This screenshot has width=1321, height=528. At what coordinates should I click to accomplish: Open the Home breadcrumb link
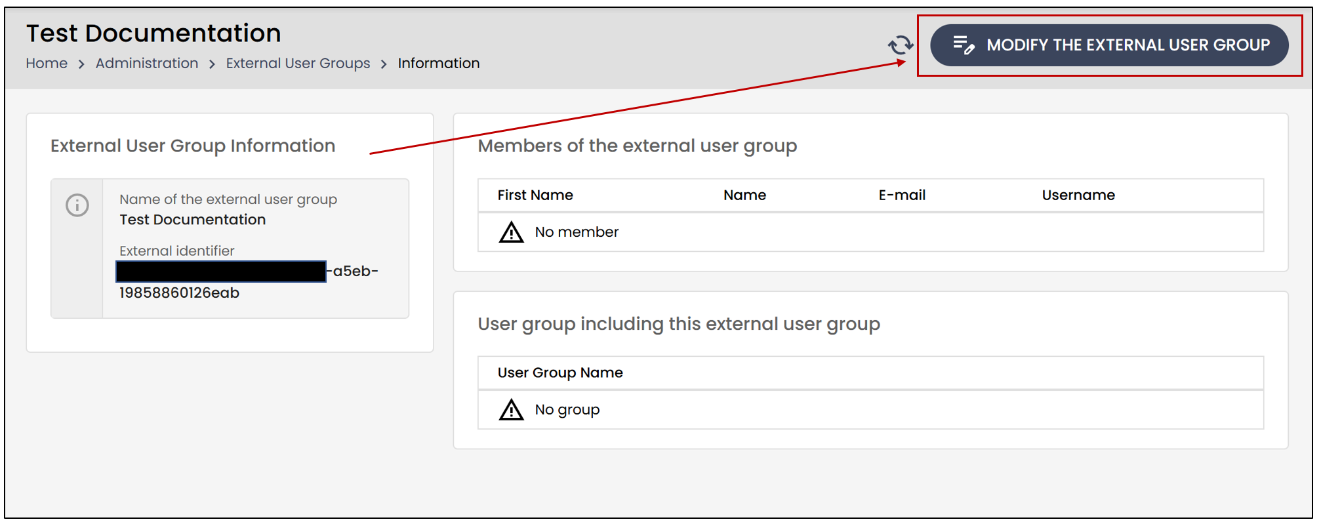(x=47, y=63)
